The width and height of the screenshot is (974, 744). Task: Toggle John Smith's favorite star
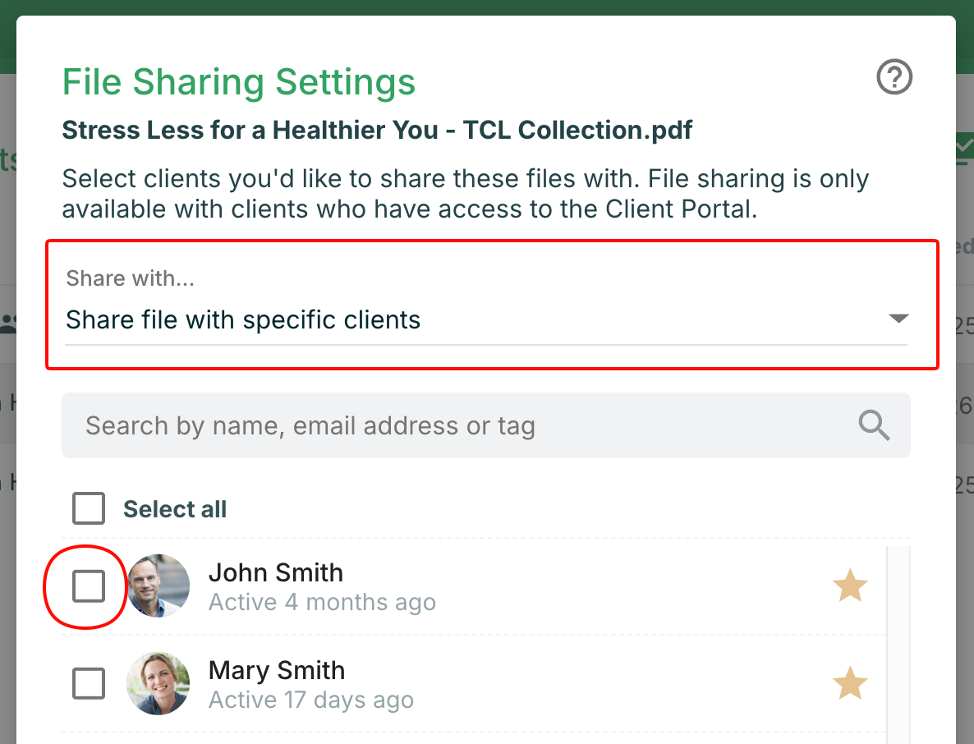click(x=849, y=586)
